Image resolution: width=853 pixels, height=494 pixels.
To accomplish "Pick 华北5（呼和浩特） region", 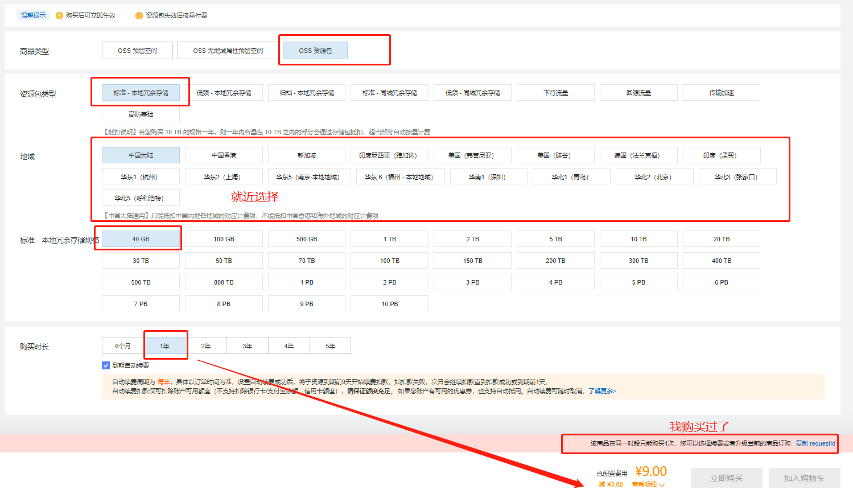I will point(141,198).
